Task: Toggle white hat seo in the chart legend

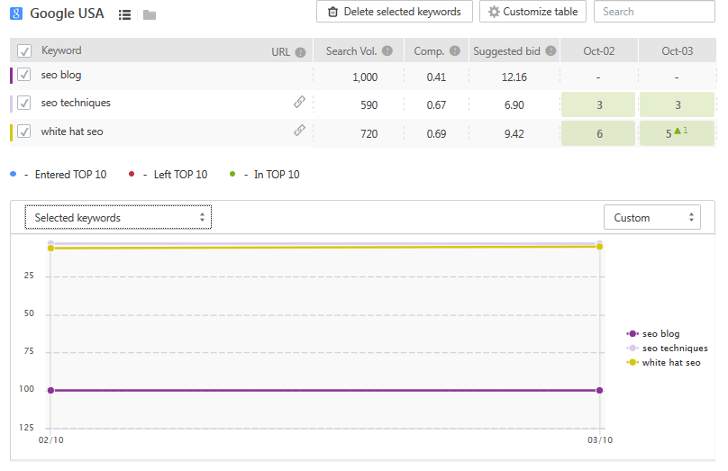Action: 663,362
